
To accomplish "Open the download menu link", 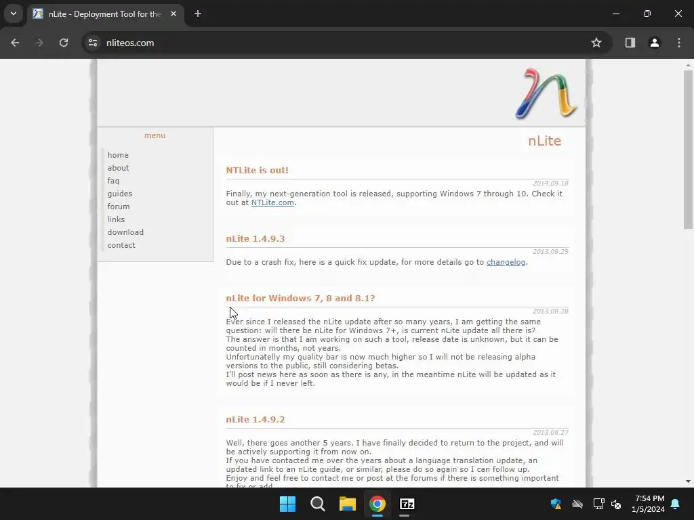I will [x=125, y=232].
